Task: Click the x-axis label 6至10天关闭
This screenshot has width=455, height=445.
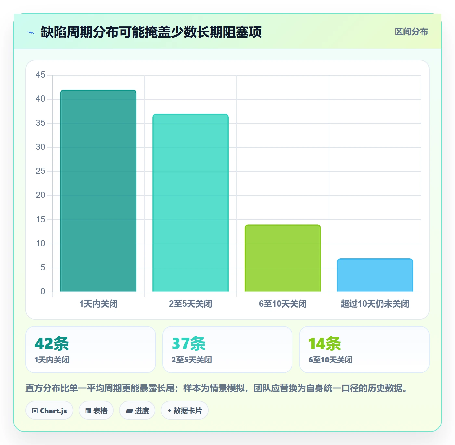Action: click(x=283, y=304)
